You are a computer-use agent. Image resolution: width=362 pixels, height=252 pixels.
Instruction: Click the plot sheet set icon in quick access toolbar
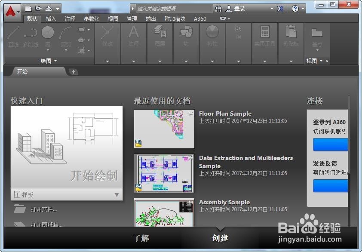[x=49, y=9]
